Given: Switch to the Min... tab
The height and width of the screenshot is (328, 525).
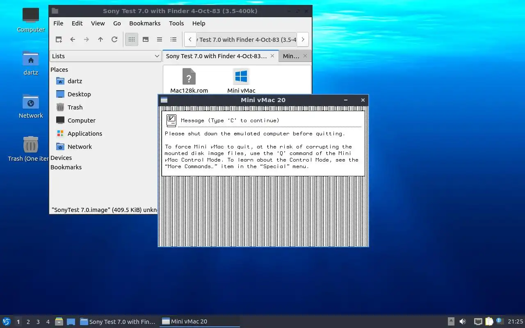Looking at the screenshot, I should pos(291,56).
